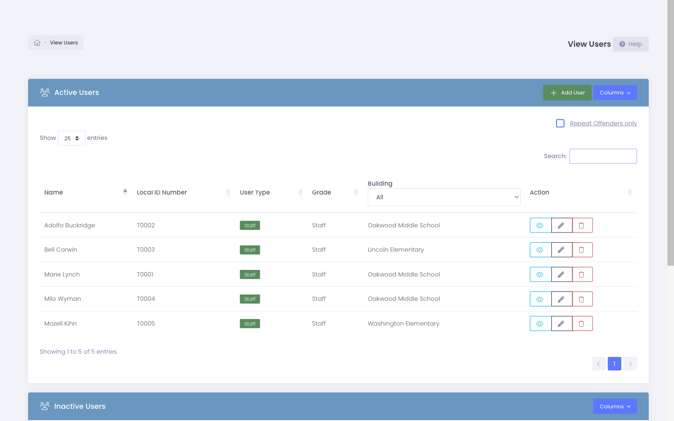Click the name Adolfo Buckridge
The image size is (674, 421).
70,225
